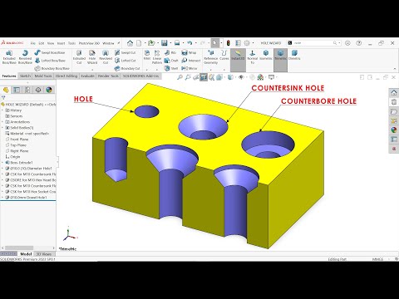Click the Print icon
Screen dimensions: 399x299
[177, 43]
